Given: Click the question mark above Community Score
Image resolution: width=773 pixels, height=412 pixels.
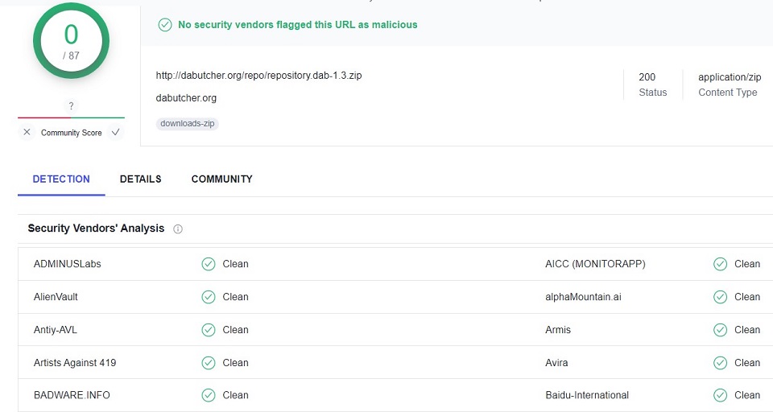Looking at the screenshot, I should click(x=71, y=105).
